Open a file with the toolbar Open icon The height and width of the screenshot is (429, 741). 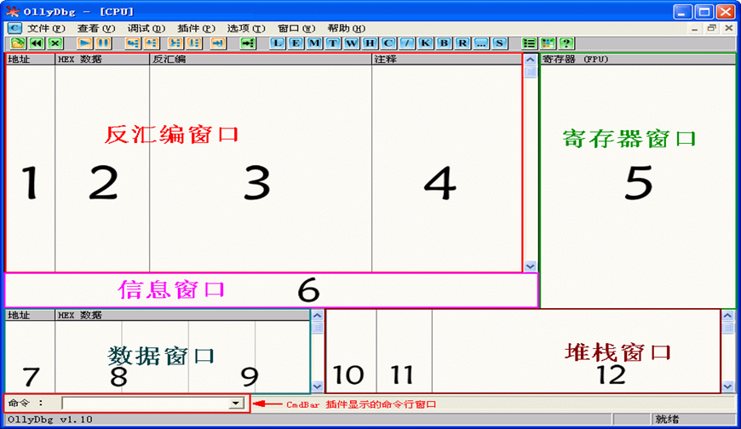point(18,43)
